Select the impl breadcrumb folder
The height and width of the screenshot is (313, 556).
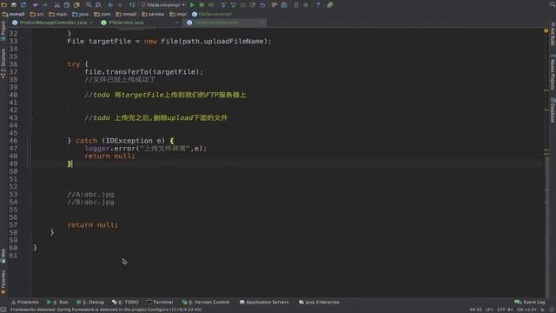click(x=178, y=14)
